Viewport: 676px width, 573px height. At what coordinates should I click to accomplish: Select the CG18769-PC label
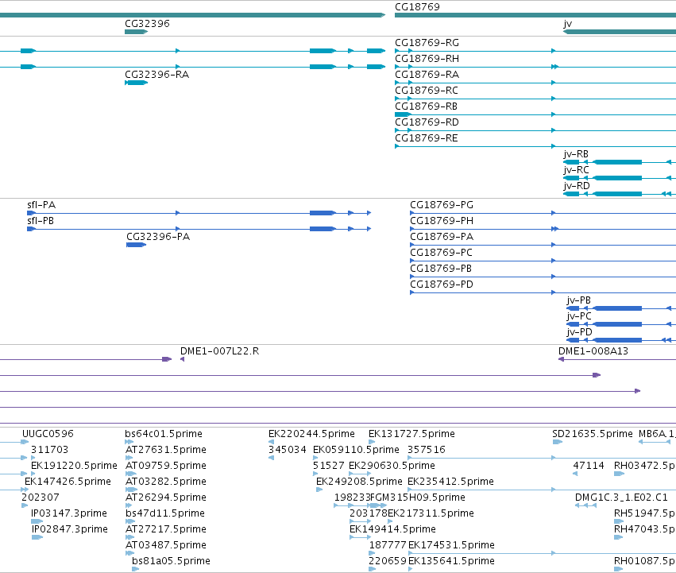click(441, 253)
